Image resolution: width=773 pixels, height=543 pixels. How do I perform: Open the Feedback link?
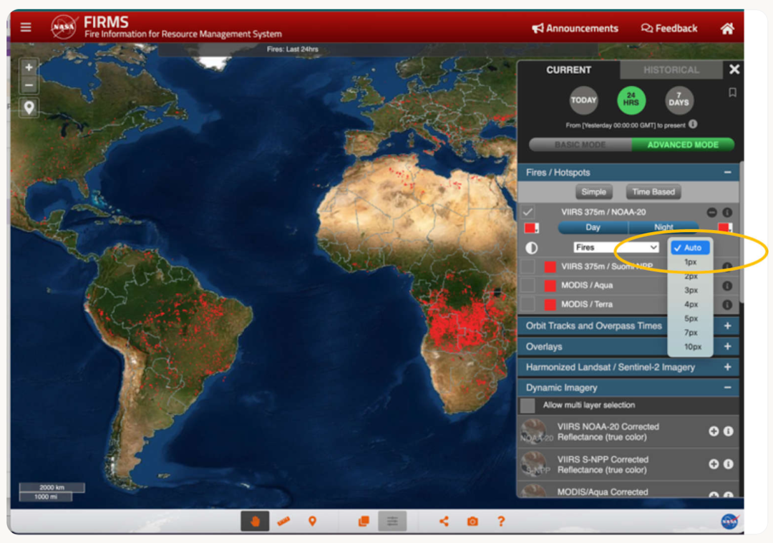tap(669, 28)
